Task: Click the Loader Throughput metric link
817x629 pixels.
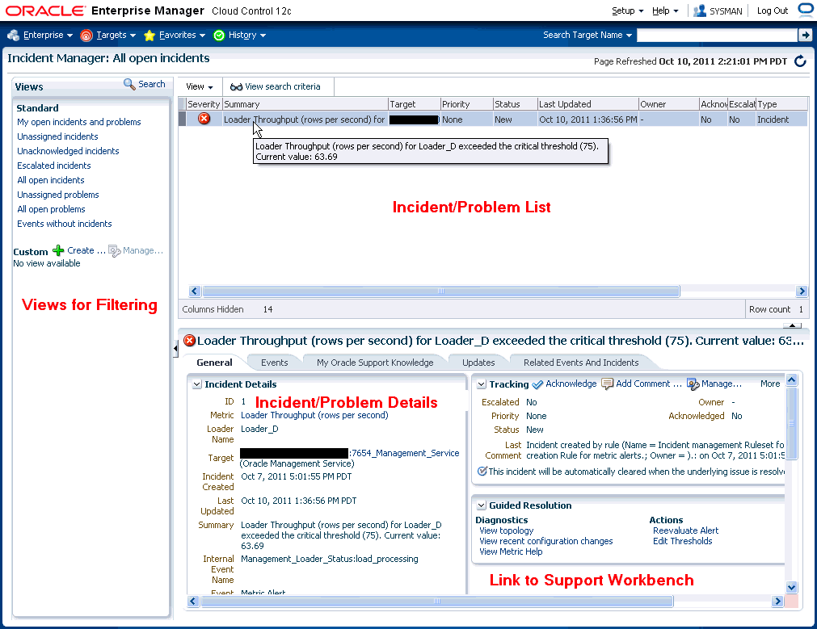Action: point(314,416)
